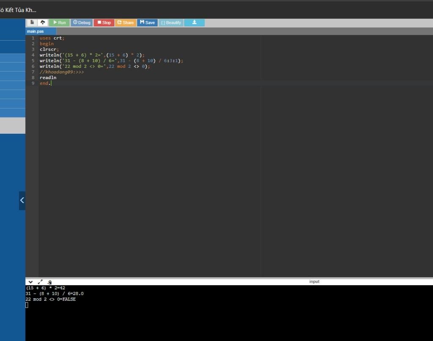Collapse the console with down chevron
433x341 pixels.
30,282
